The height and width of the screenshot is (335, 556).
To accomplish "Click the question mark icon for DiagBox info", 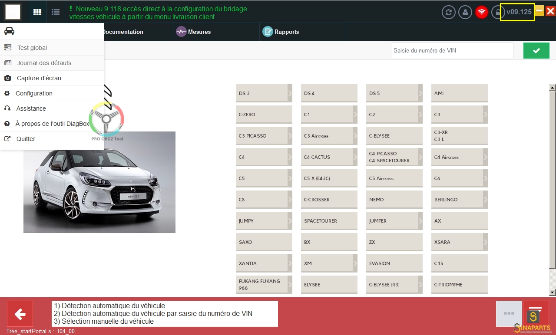I will point(7,124).
